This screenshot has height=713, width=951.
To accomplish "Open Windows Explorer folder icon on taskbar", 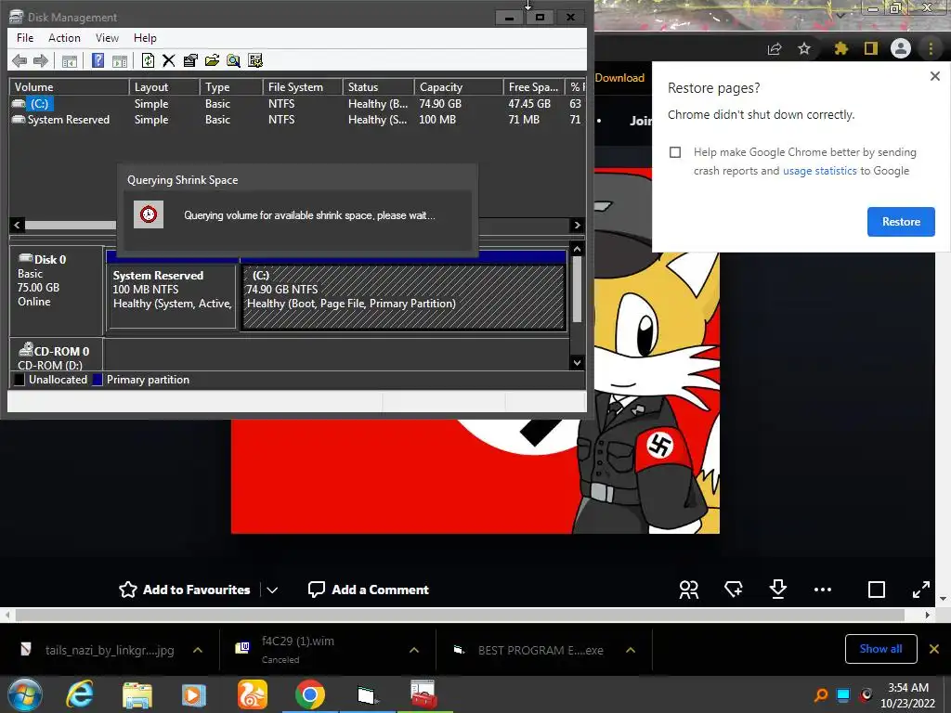I will click(x=137, y=695).
